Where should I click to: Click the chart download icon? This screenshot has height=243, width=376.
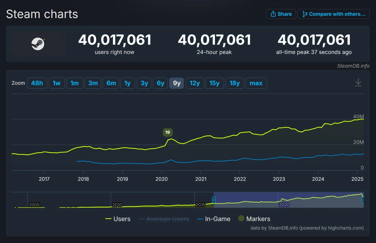click(358, 83)
